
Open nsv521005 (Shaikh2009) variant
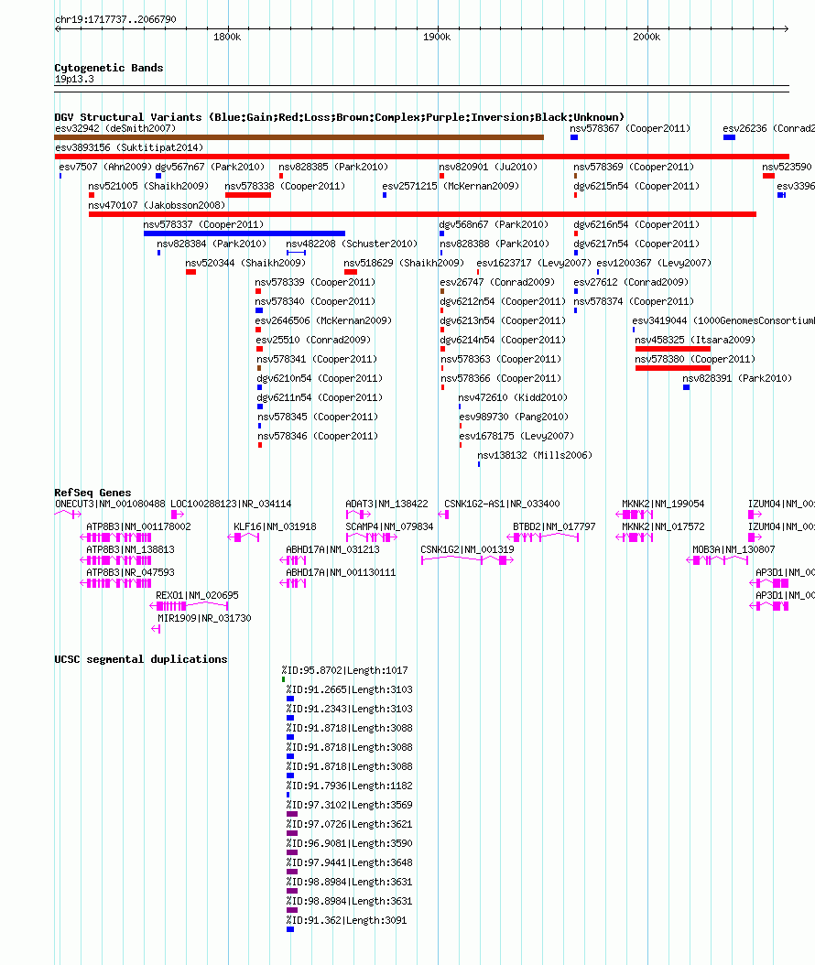(148, 186)
